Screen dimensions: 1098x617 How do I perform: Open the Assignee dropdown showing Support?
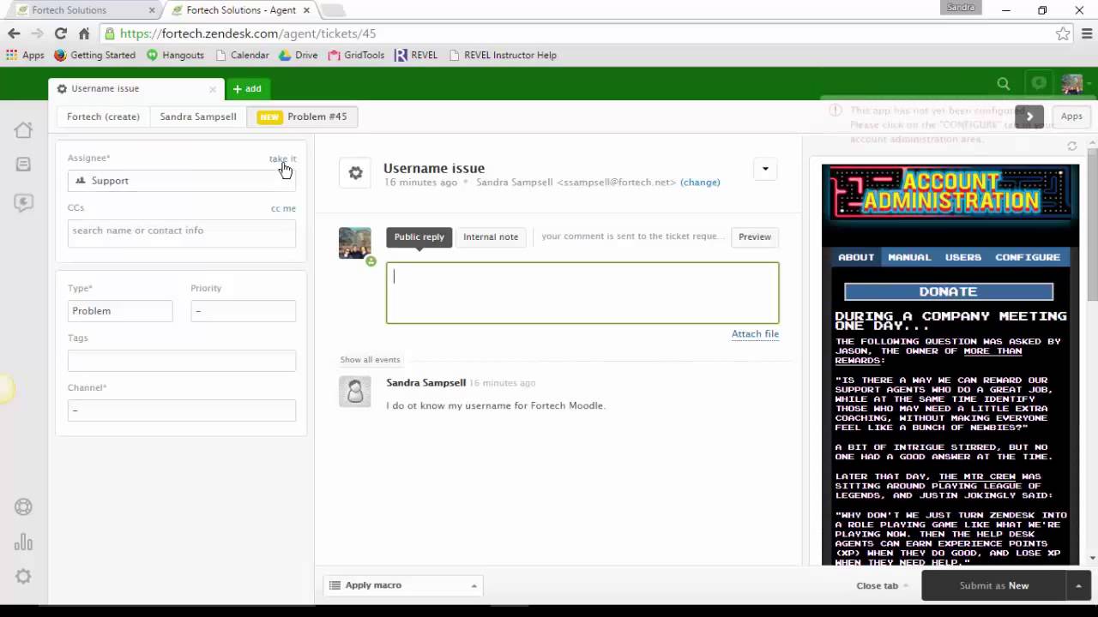click(182, 181)
